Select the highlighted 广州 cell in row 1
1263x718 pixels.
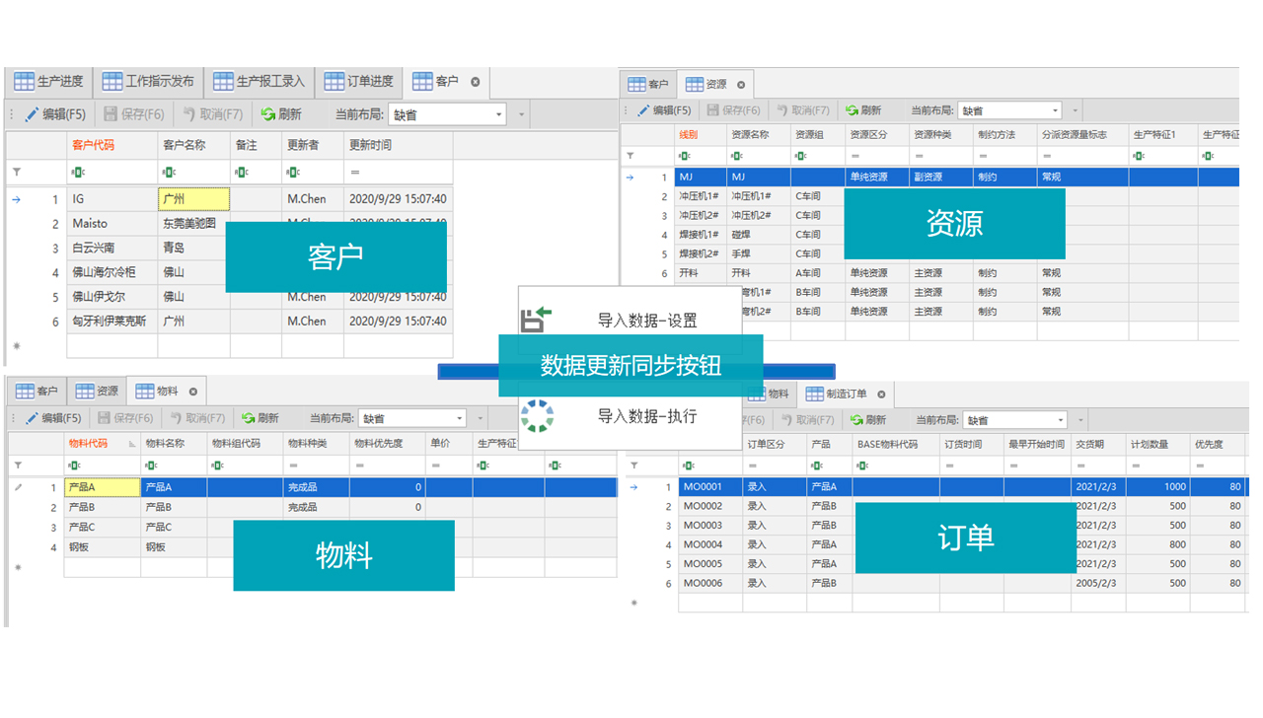pos(193,199)
